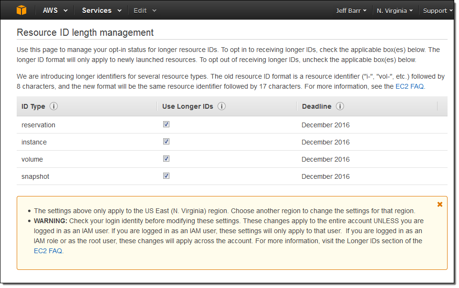This screenshot has width=459, height=288.
Task: Open the EC2 FAQ link in intro paragraph
Action: pyautogui.click(x=409, y=87)
